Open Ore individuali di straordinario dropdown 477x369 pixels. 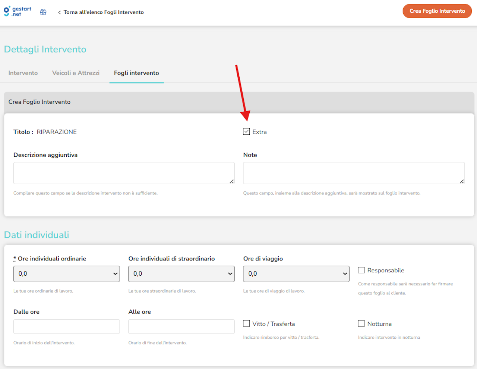click(x=181, y=274)
